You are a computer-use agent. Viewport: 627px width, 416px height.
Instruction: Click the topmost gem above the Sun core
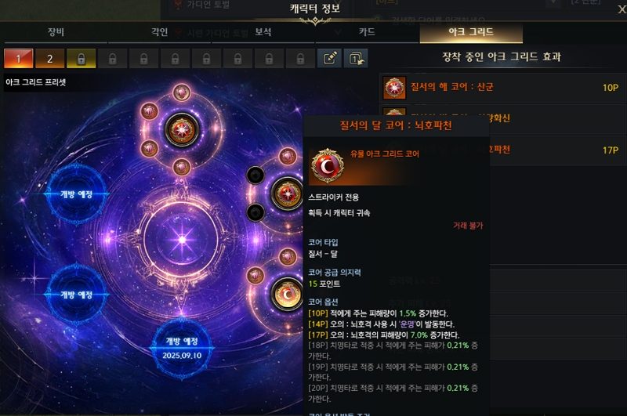182,92
